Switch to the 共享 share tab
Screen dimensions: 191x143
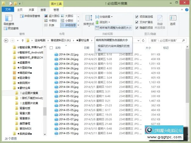pyautogui.click(x=32, y=10)
